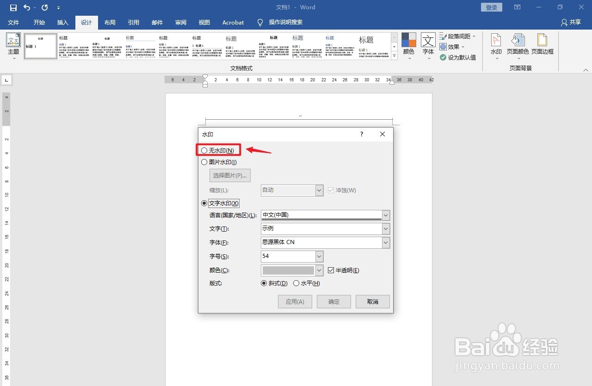592x386 pixels.
Task: Click the font size field showing 54
Action: click(288, 257)
